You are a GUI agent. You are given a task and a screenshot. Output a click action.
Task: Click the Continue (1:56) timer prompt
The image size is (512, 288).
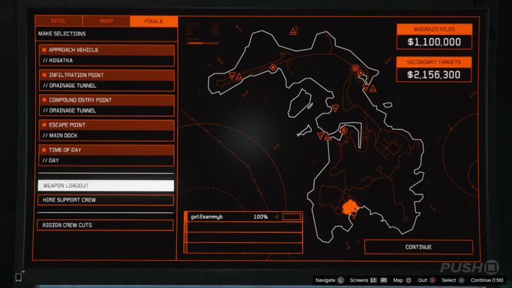tap(487, 280)
